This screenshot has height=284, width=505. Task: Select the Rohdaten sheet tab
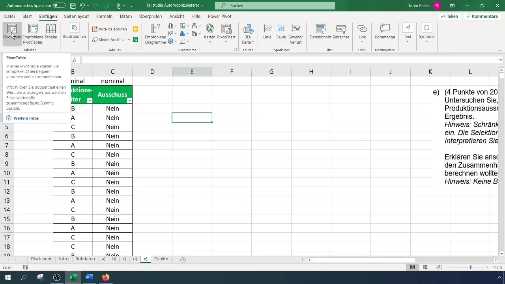point(85,259)
